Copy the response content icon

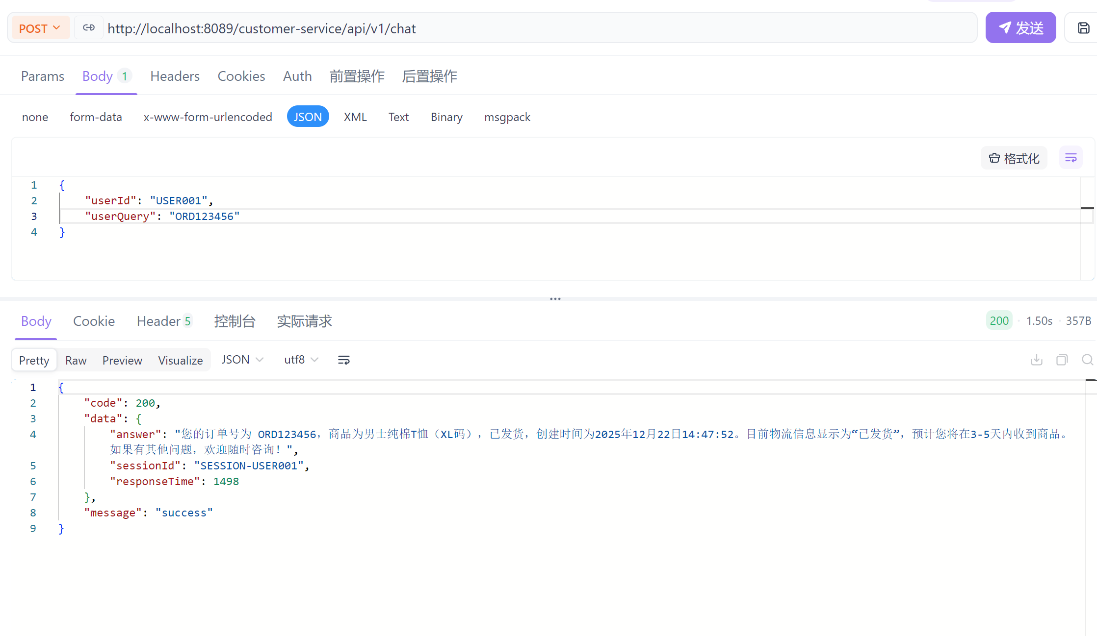(1062, 360)
